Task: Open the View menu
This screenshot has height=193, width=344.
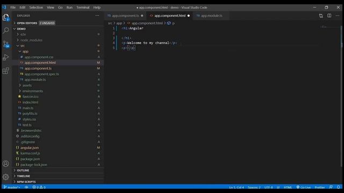Action: click(x=51, y=7)
